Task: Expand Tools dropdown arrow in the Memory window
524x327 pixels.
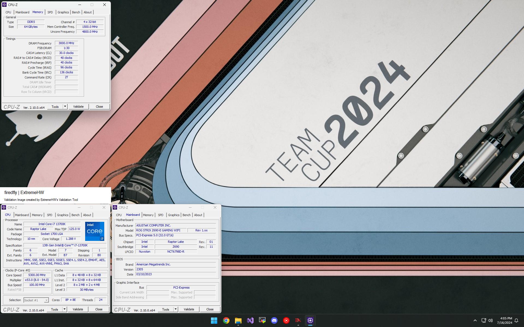Action: coord(65,107)
